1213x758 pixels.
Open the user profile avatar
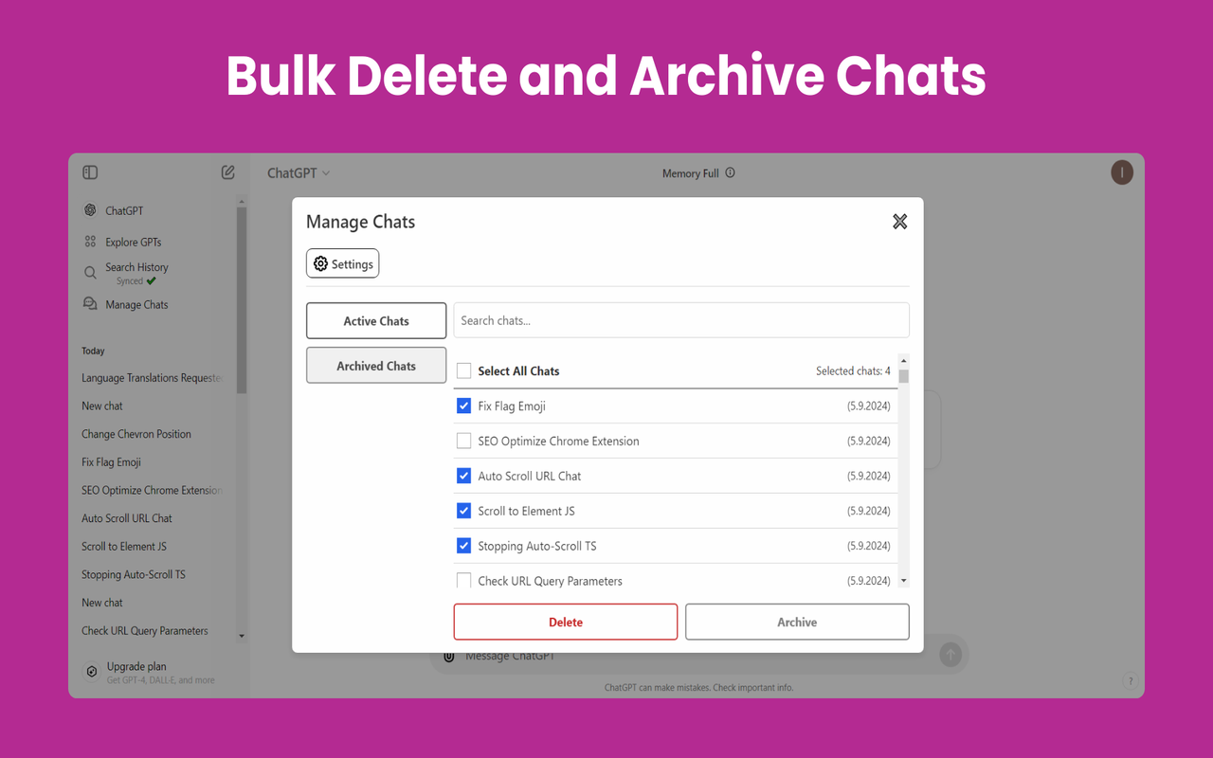point(1122,172)
